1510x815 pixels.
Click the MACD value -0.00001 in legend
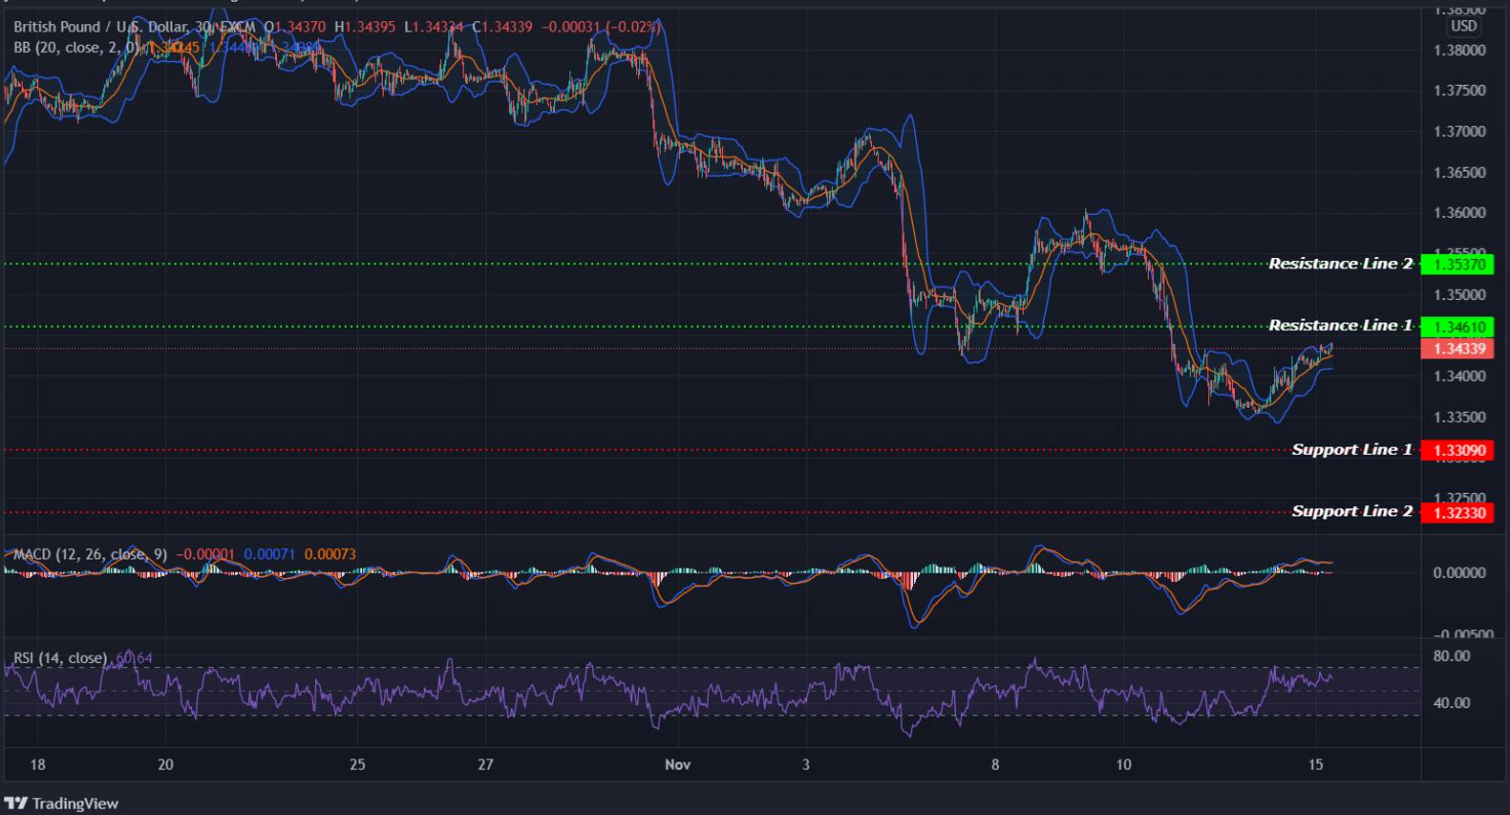tap(205, 554)
